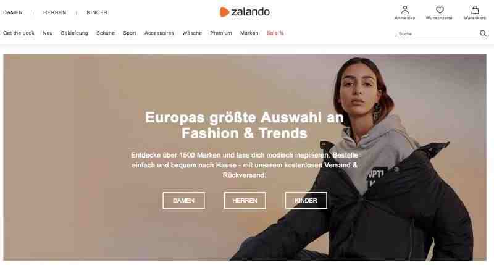Open the Get the Look menu
The height and width of the screenshot is (265, 494).
(x=19, y=33)
